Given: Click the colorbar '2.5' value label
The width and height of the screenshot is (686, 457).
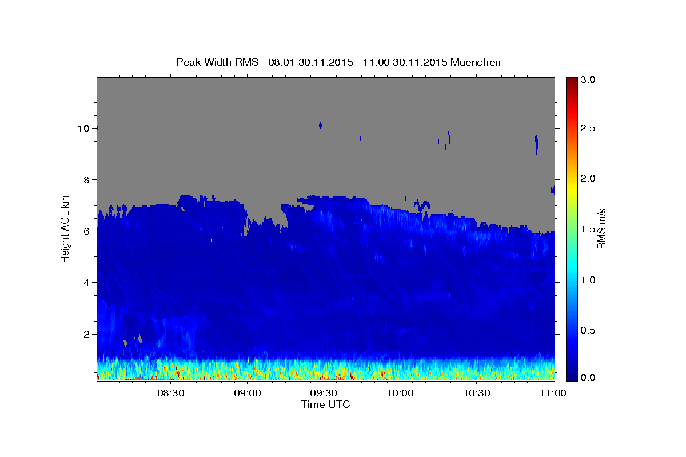Looking at the screenshot, I should 588,129.
